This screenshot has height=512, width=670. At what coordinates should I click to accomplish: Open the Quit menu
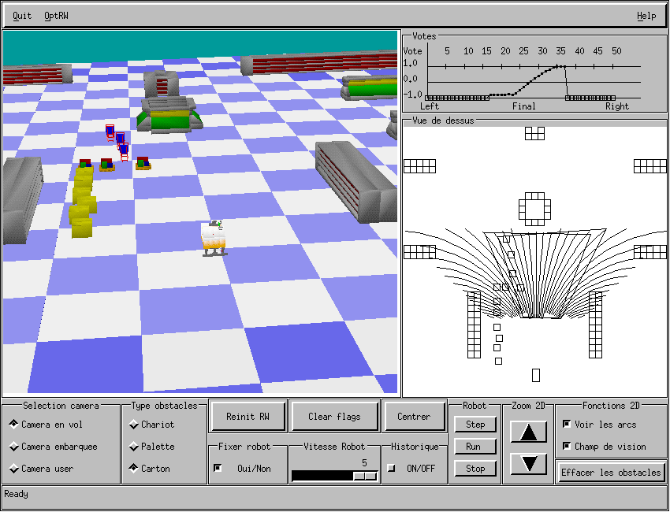tap(22, 16)
